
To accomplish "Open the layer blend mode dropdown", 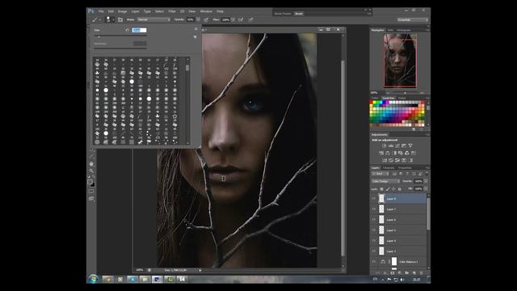I will [x=386, y=181].
